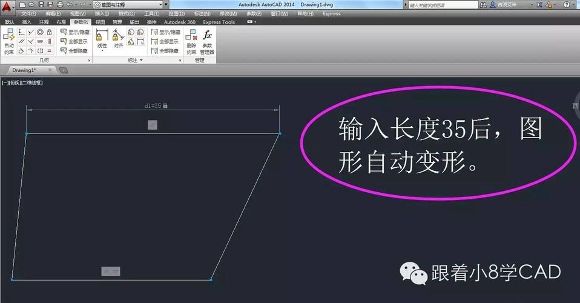
Task: Click the viewport label [-][俯视][二维线框]
Action: pyautogui.click(x=22, y=83)
